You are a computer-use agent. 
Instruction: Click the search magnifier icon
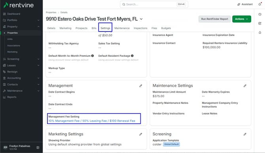tap(124, 4)
